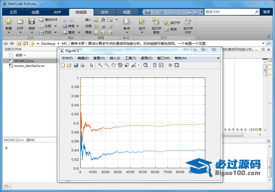Select the Pan hand tool
This screenshot has width=275, height=192.
pyautogui.click(x=113, y=65)
